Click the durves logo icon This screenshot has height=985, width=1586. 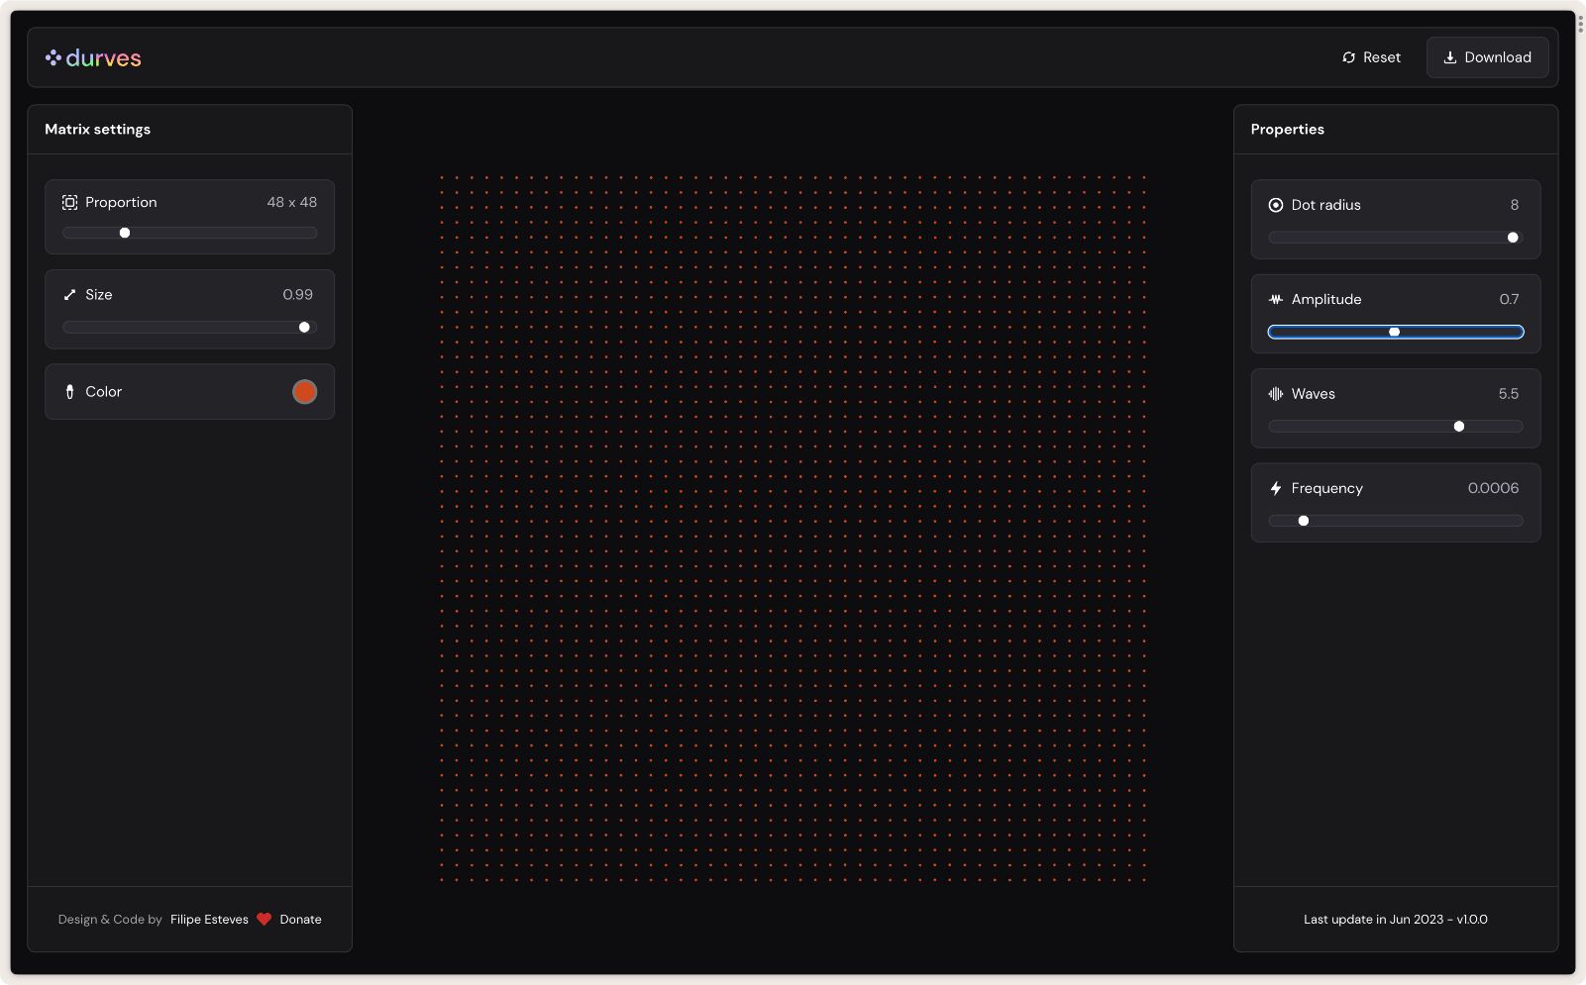coord(53,58)
